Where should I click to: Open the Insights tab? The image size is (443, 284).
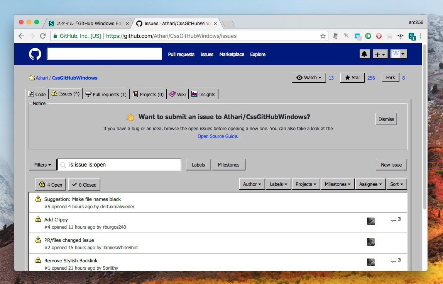coord(203,94)
